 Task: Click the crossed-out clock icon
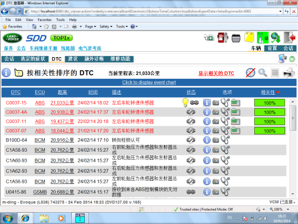(251, 73)
